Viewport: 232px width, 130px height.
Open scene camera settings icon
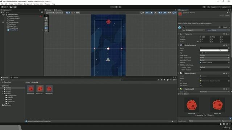(x=169, y=13)
